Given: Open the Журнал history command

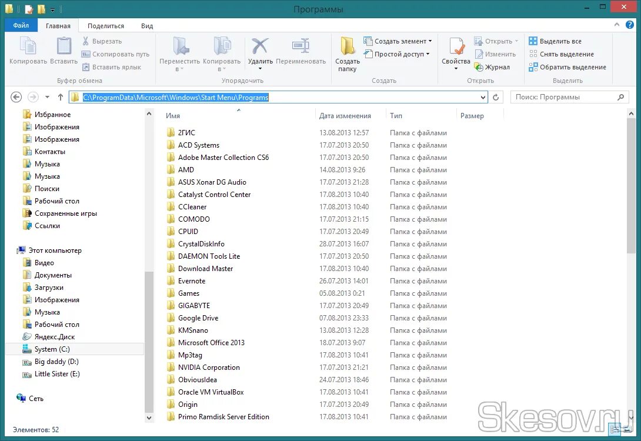Looking at the screenshot, I should coord(492,67).
